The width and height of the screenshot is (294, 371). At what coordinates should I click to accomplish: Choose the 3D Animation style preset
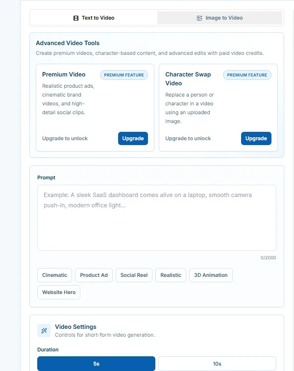tap(211, 275)
